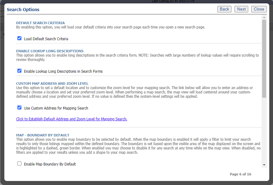Click the 'Load Default Search Criteria' label text
The height and width of the screenshot is (185, 273).
pyautogui.click(x=46, y=39)
